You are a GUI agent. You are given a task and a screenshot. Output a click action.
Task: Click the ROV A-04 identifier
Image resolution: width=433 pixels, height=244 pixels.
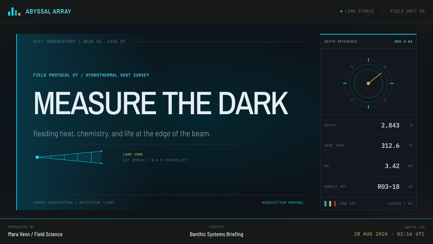point(404,42)
